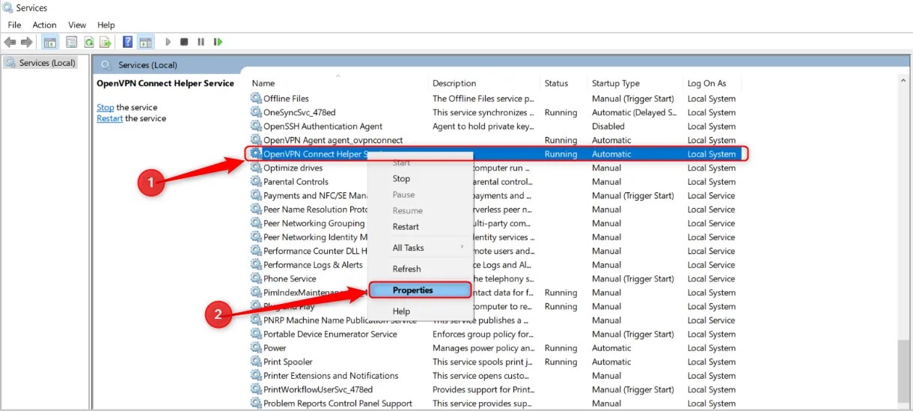Click the green Refresh toolbar icon
Screen dimensions: 913x411
coord(89,42)
